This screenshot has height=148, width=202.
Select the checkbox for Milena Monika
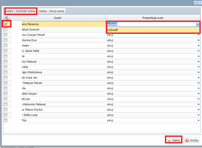(x=6, y=110)
